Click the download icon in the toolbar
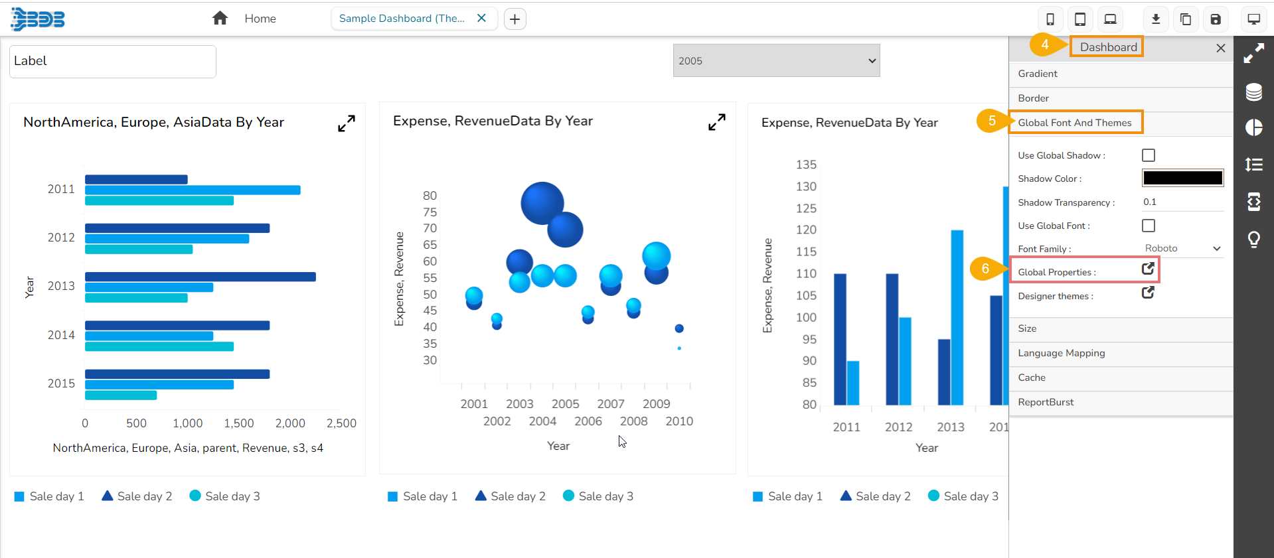 (1156, 19)
